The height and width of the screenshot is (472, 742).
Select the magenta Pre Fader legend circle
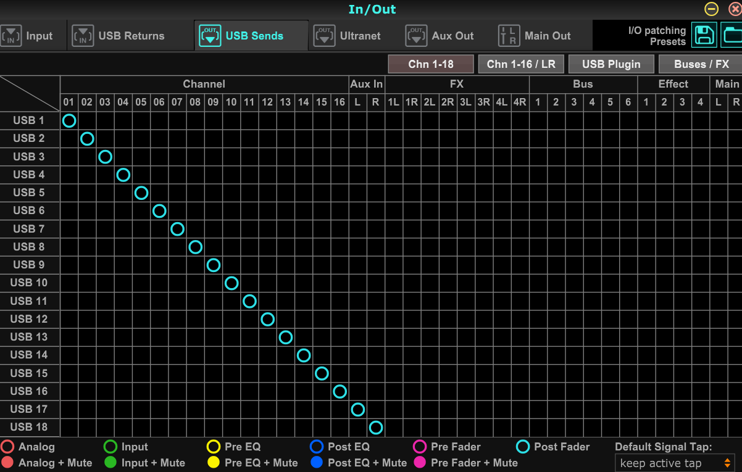click(420, 447)
